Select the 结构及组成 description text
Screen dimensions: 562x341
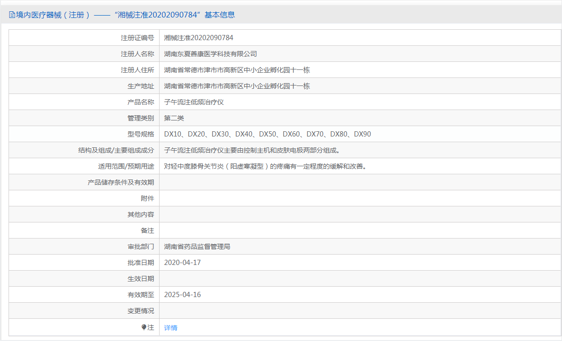pos(252,150)
